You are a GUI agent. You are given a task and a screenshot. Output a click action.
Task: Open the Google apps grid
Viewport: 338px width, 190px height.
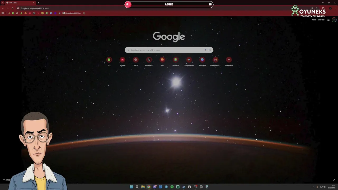328,20
